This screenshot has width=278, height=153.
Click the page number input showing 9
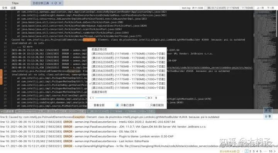point(159,98)
